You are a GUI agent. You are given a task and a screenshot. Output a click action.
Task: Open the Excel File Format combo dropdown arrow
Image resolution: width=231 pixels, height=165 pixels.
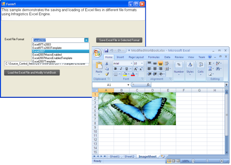(x=86, y=40)
